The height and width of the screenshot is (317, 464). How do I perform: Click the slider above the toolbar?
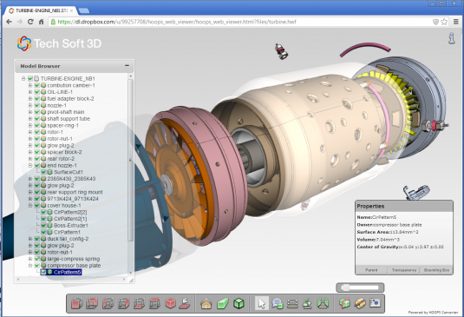[360, 287]
